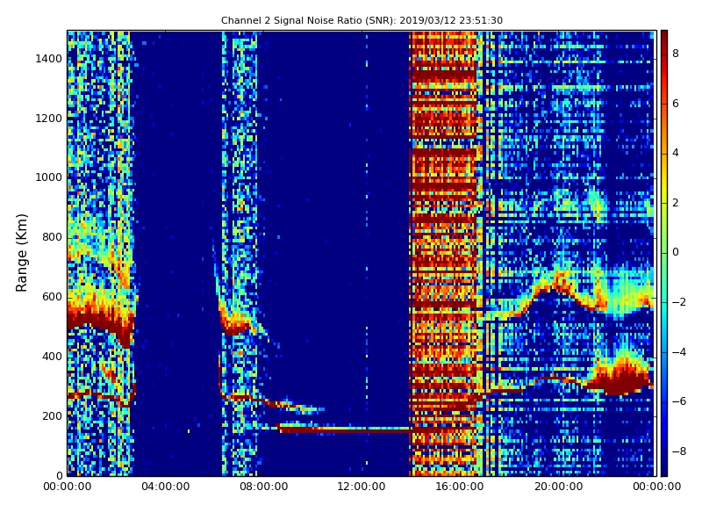Click the colorbar tick label −8
The height and width of the screenshot is (527, 702).
click(678, 451)
